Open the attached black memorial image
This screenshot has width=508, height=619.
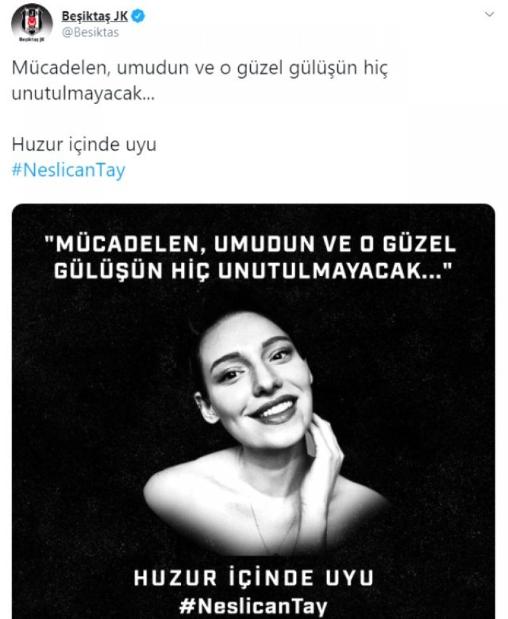(253, 411)
